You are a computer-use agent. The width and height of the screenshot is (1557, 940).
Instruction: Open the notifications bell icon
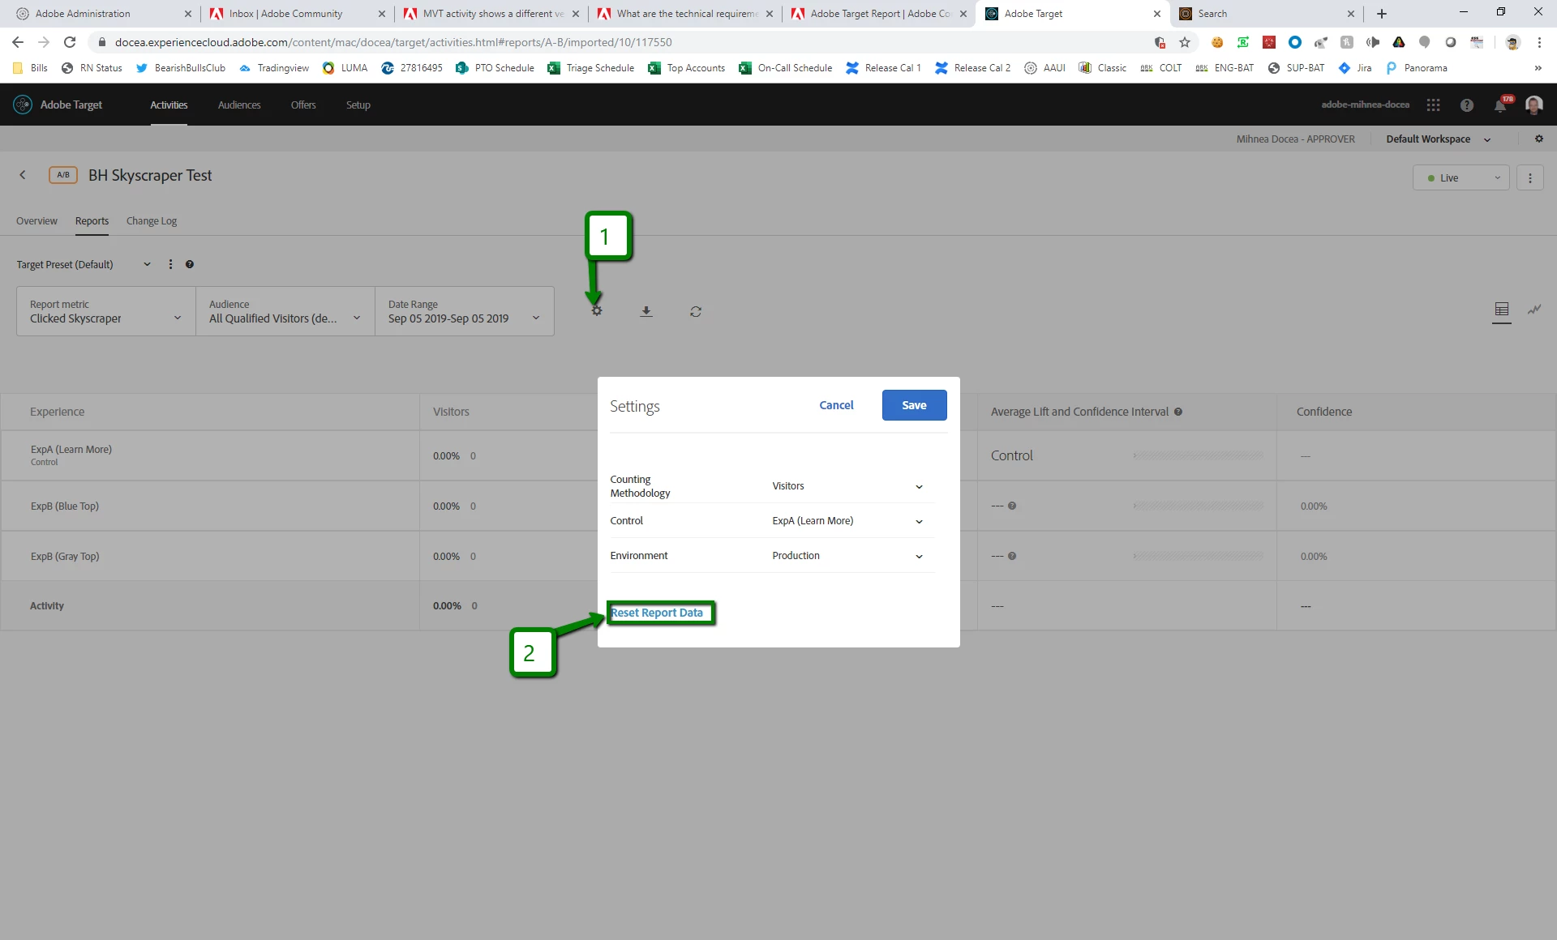click(x=1500, y=105)
